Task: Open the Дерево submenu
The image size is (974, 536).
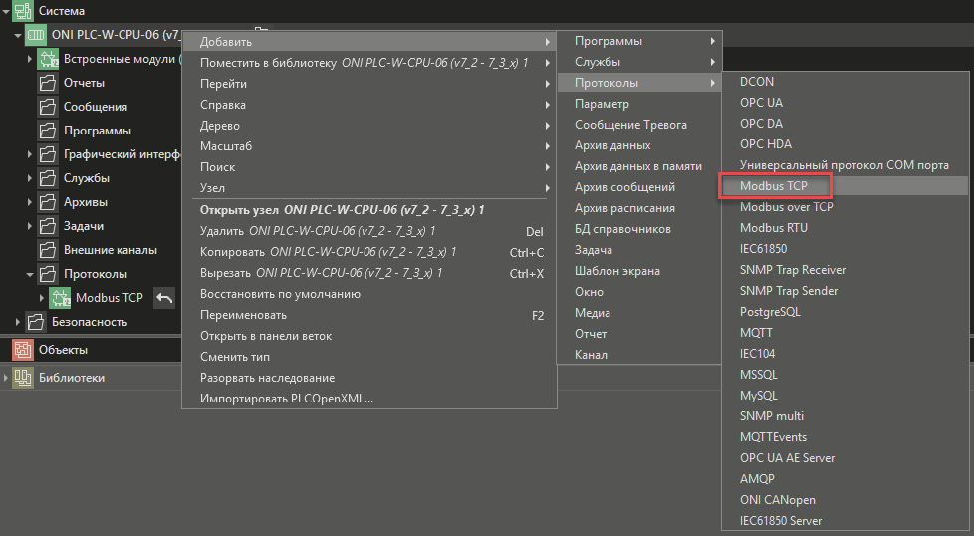Action: coord(368,126)
